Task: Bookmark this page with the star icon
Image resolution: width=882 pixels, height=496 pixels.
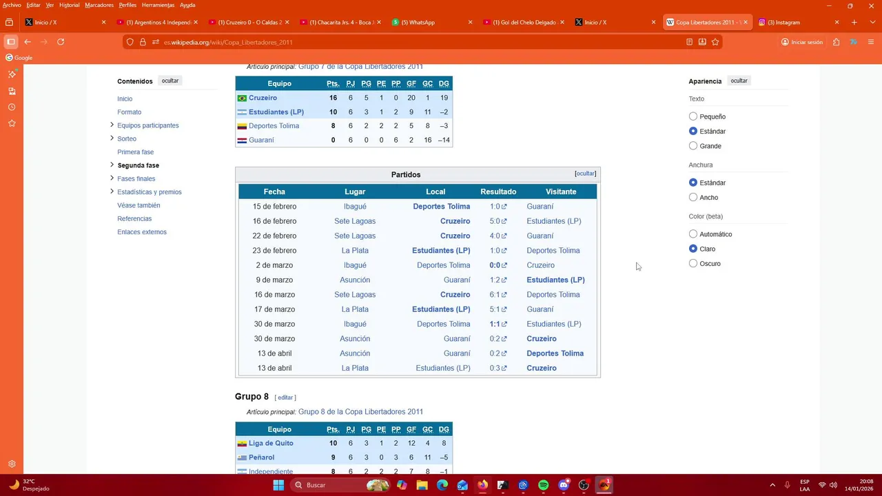Action: (715, 42)
